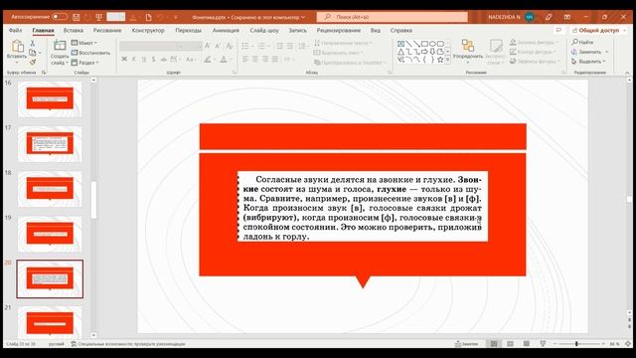The width and height of the screenshot is (636, 358).
Task: Open the Файл menu
Action: coord(16,31)
